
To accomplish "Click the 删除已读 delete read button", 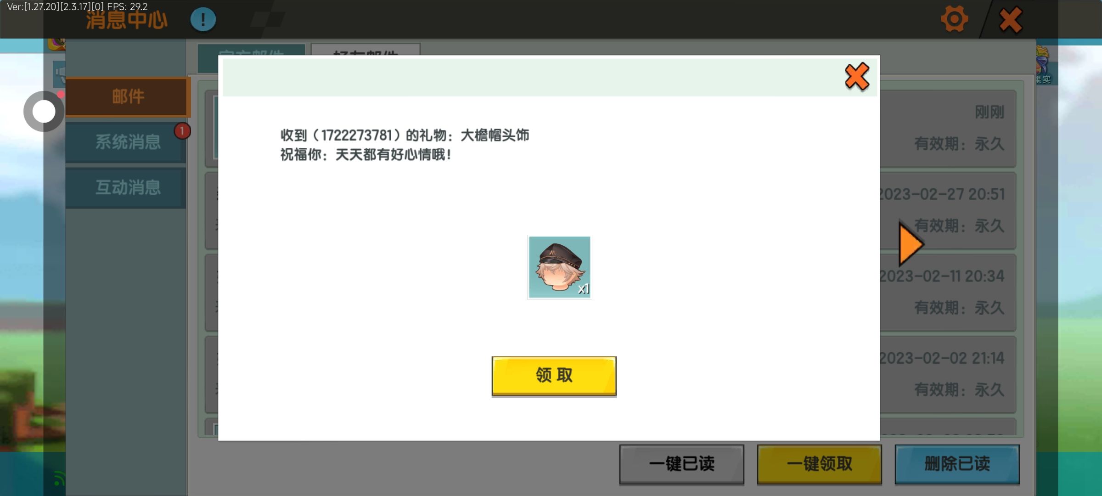I will coord(957,464).
